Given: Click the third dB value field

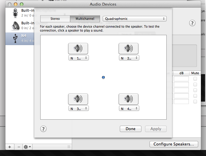Looking at the screenshot, I should point(181,90).
